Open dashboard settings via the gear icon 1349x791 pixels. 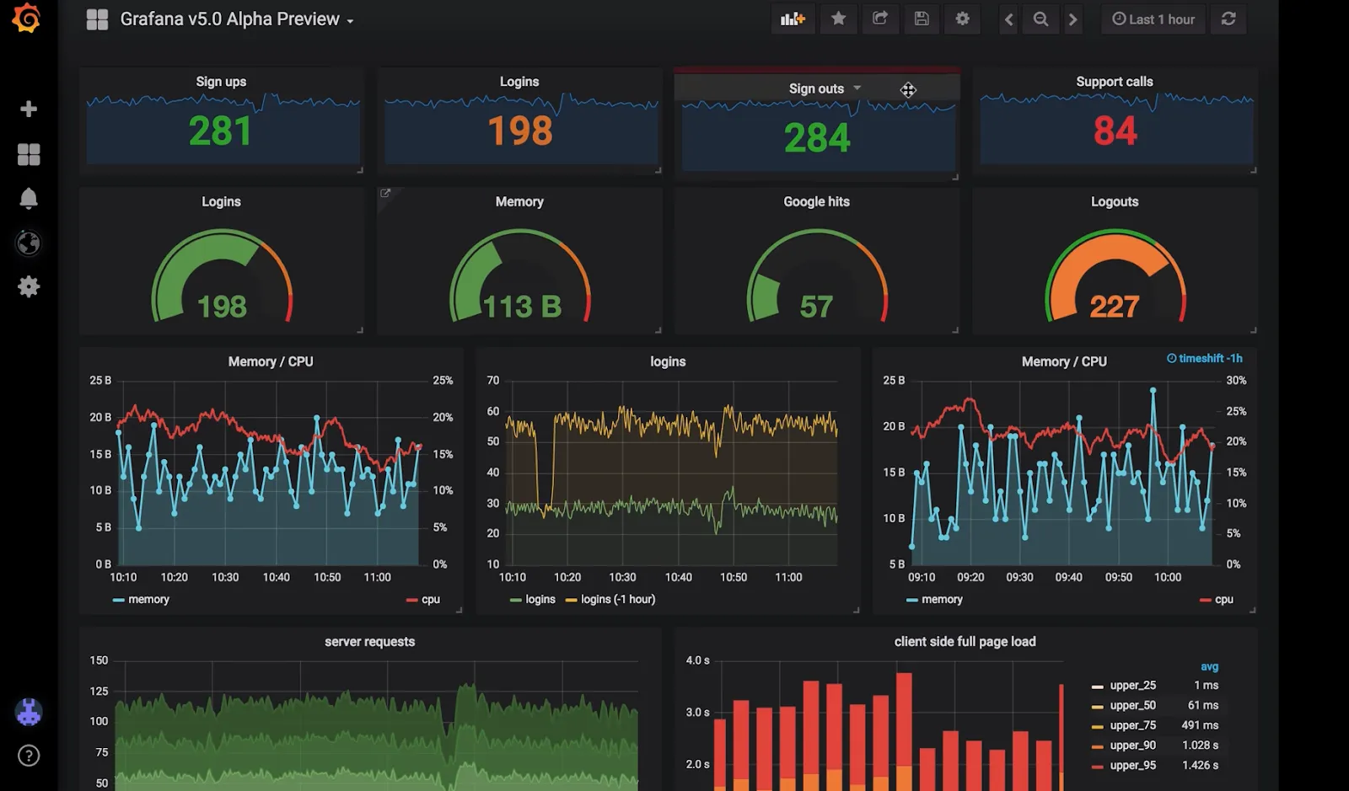pyautogui.click(x=962, y=19)
